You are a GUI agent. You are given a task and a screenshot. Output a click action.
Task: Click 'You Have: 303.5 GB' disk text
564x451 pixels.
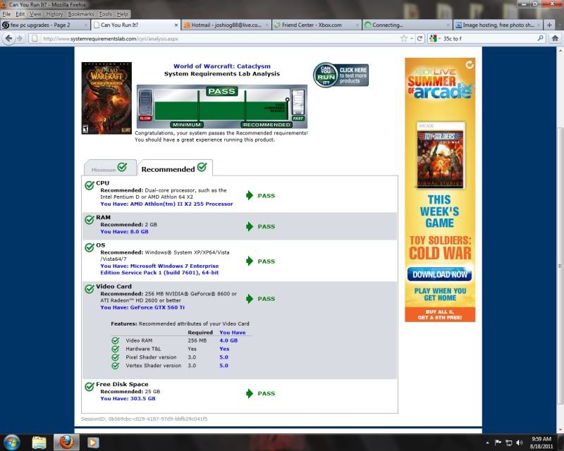(x=128, y=398)
